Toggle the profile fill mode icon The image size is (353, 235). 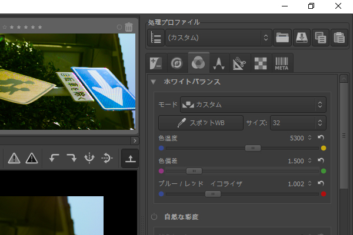coord(156,38)
